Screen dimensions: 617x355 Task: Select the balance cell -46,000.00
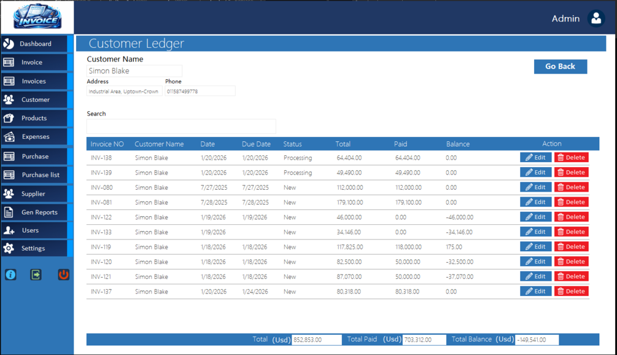[x=459, y=217]
